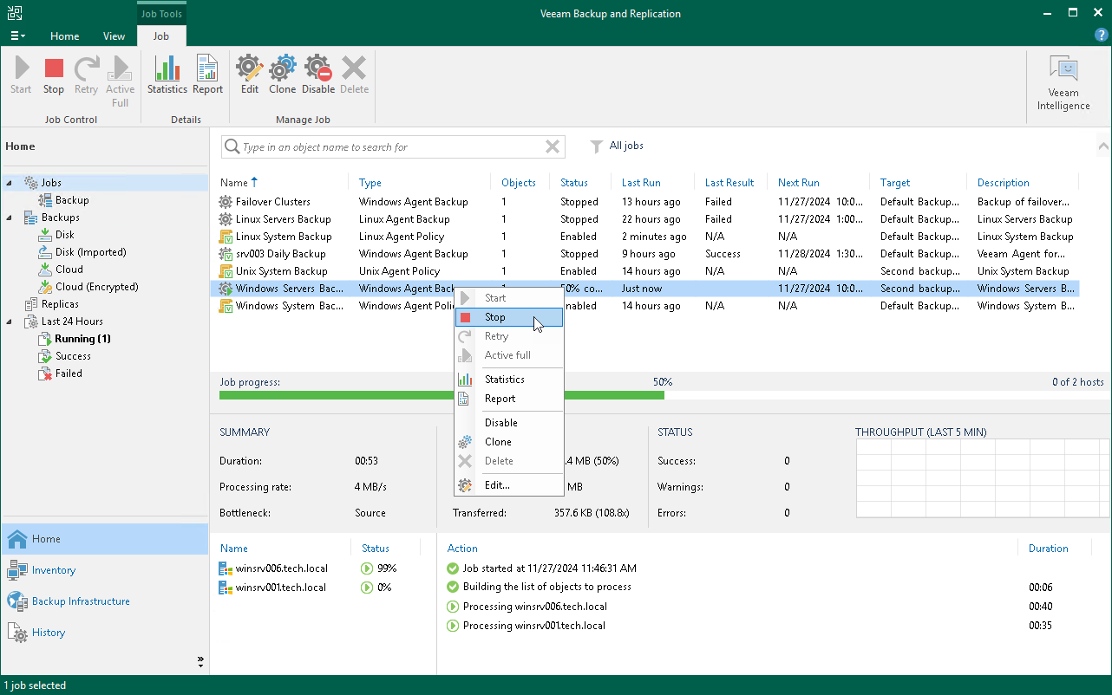Disable the job using ribbon icon
The height and width of the screenshot is (695, 1112).
coord(318,75)
